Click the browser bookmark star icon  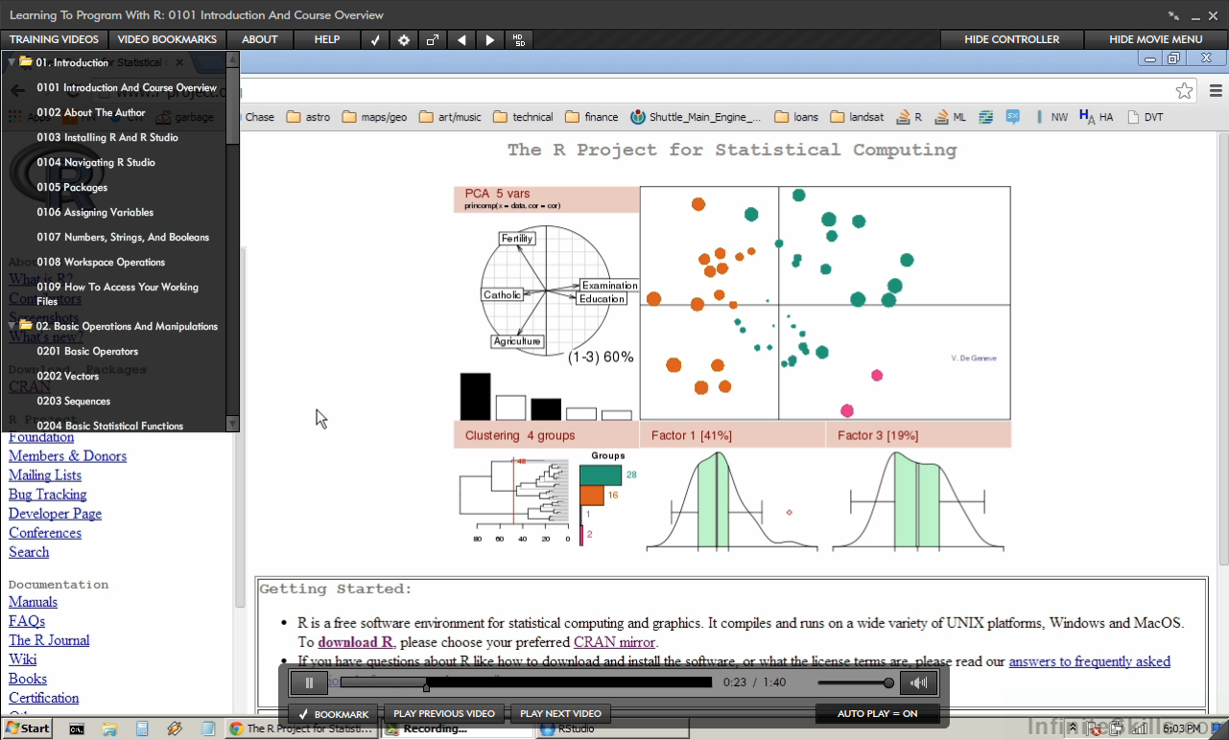pyautogui.click(x=1184, y=91)
